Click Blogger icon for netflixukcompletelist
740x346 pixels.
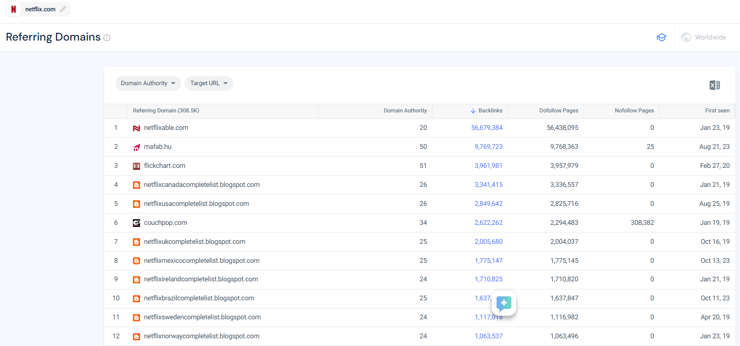[x=137, y=242]
